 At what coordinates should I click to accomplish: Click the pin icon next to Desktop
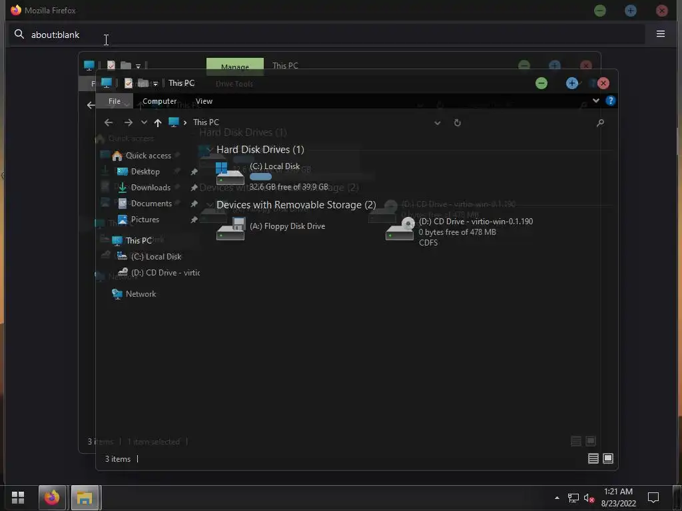(x=194, y=172)
